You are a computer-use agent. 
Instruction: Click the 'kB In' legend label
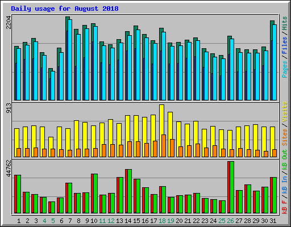(284, 184)
